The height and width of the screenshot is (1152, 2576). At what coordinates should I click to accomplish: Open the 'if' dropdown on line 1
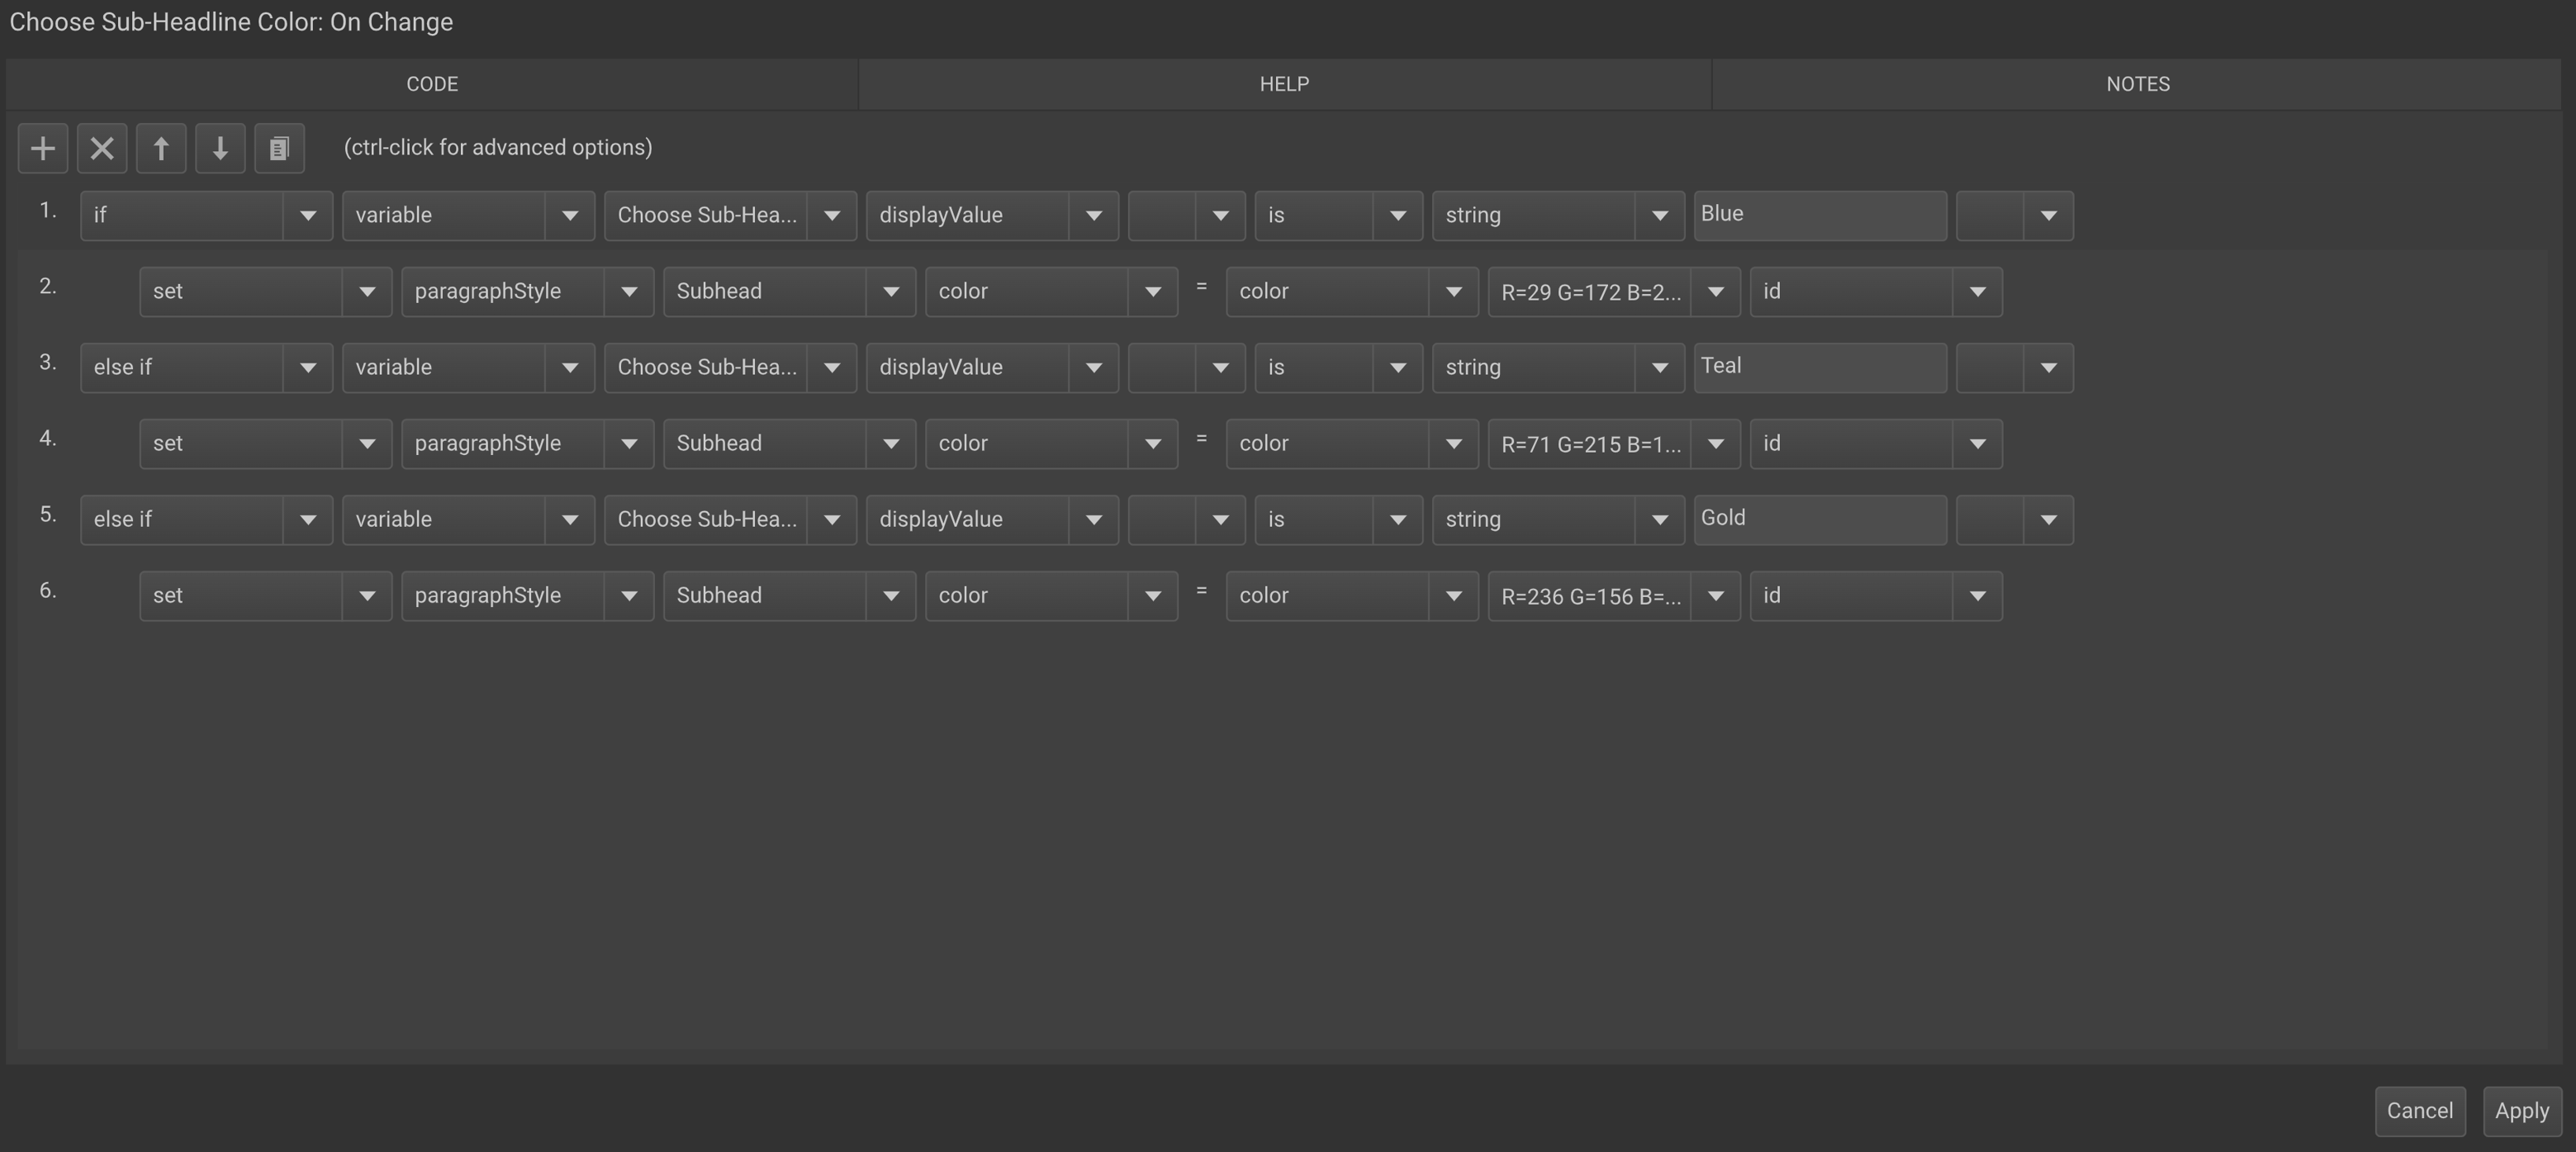(x=206, y=216)
